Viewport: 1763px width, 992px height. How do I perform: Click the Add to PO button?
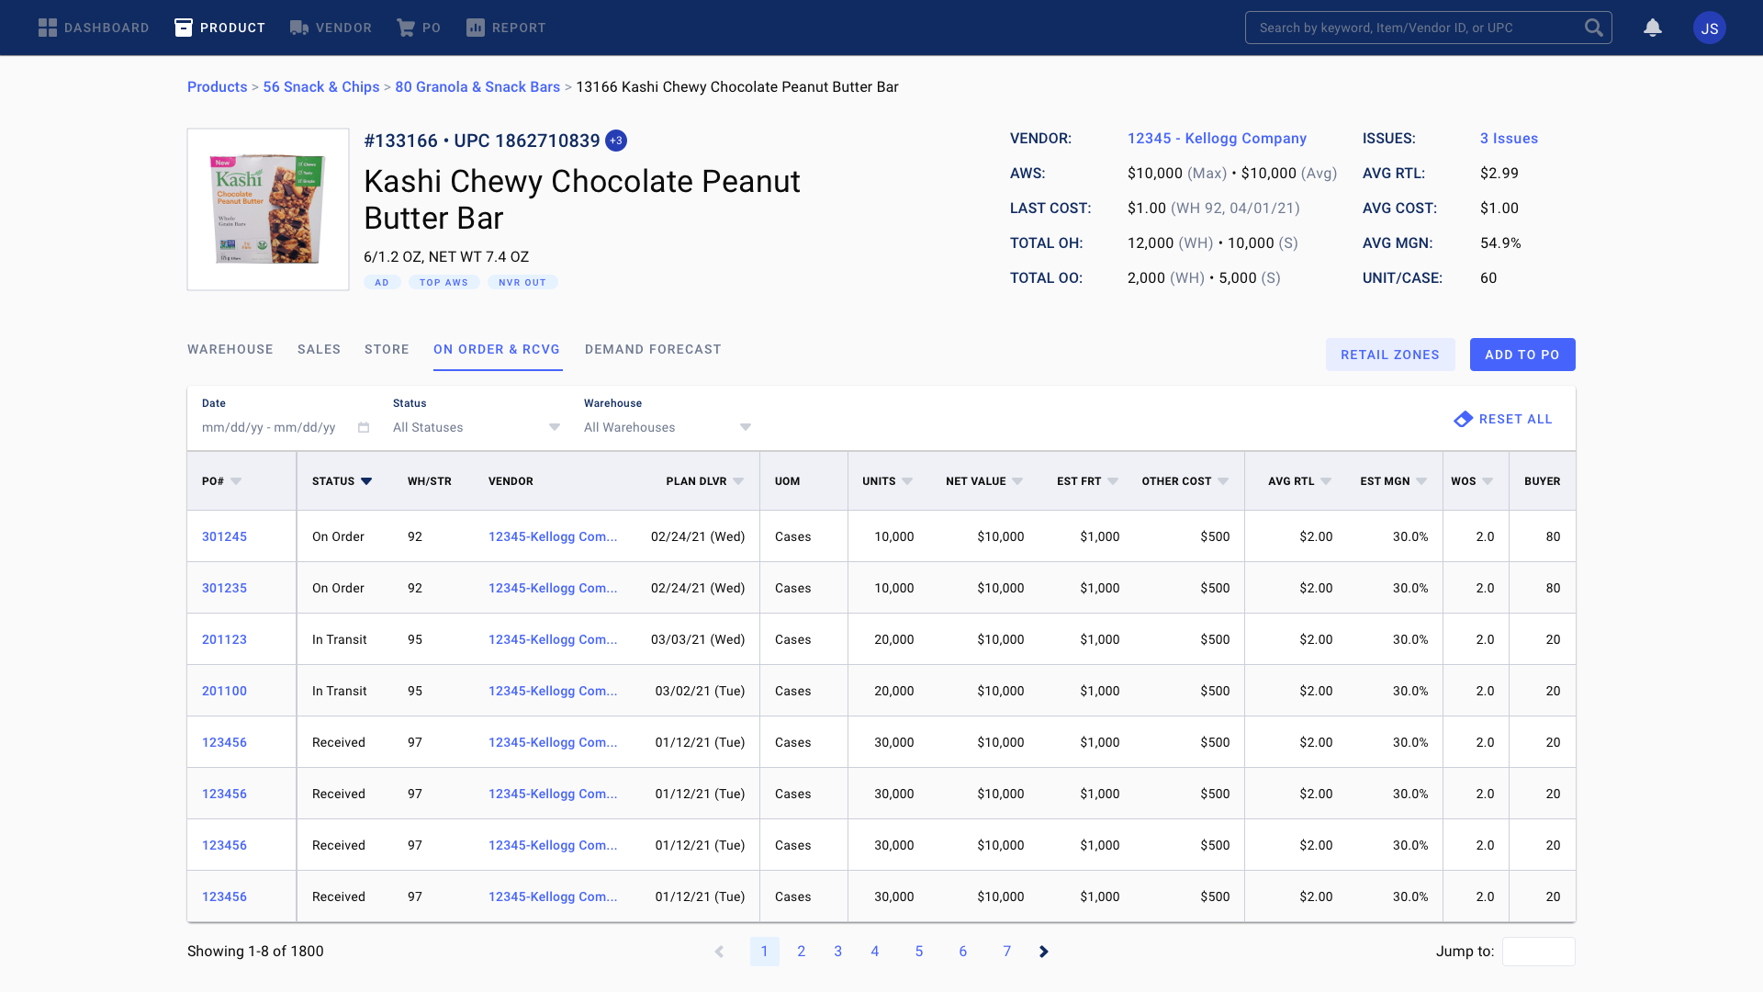(x=1522, y=355)
